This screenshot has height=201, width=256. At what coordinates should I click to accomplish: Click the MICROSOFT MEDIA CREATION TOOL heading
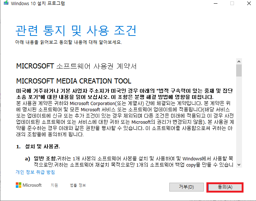tap(73, 81)
